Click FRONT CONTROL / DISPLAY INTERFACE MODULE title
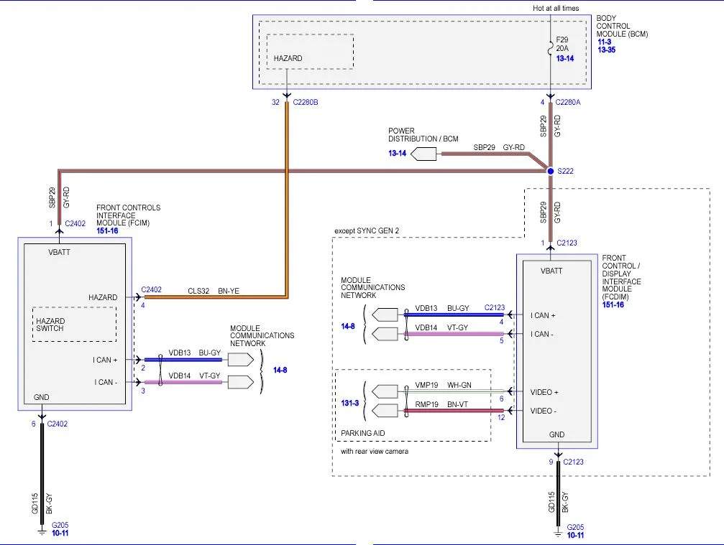 621,278
